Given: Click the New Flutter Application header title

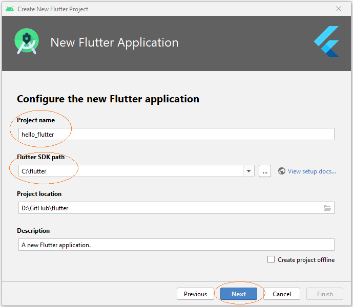Looking at the screenshot, I should [x=114, y=42].
